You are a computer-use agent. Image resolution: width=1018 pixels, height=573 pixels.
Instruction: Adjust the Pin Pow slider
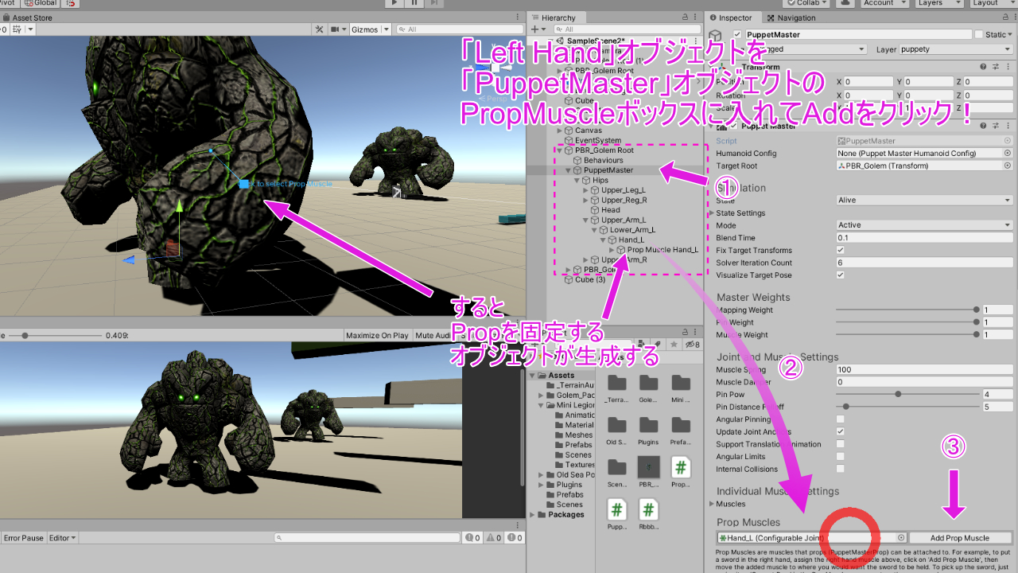point(907,394)
